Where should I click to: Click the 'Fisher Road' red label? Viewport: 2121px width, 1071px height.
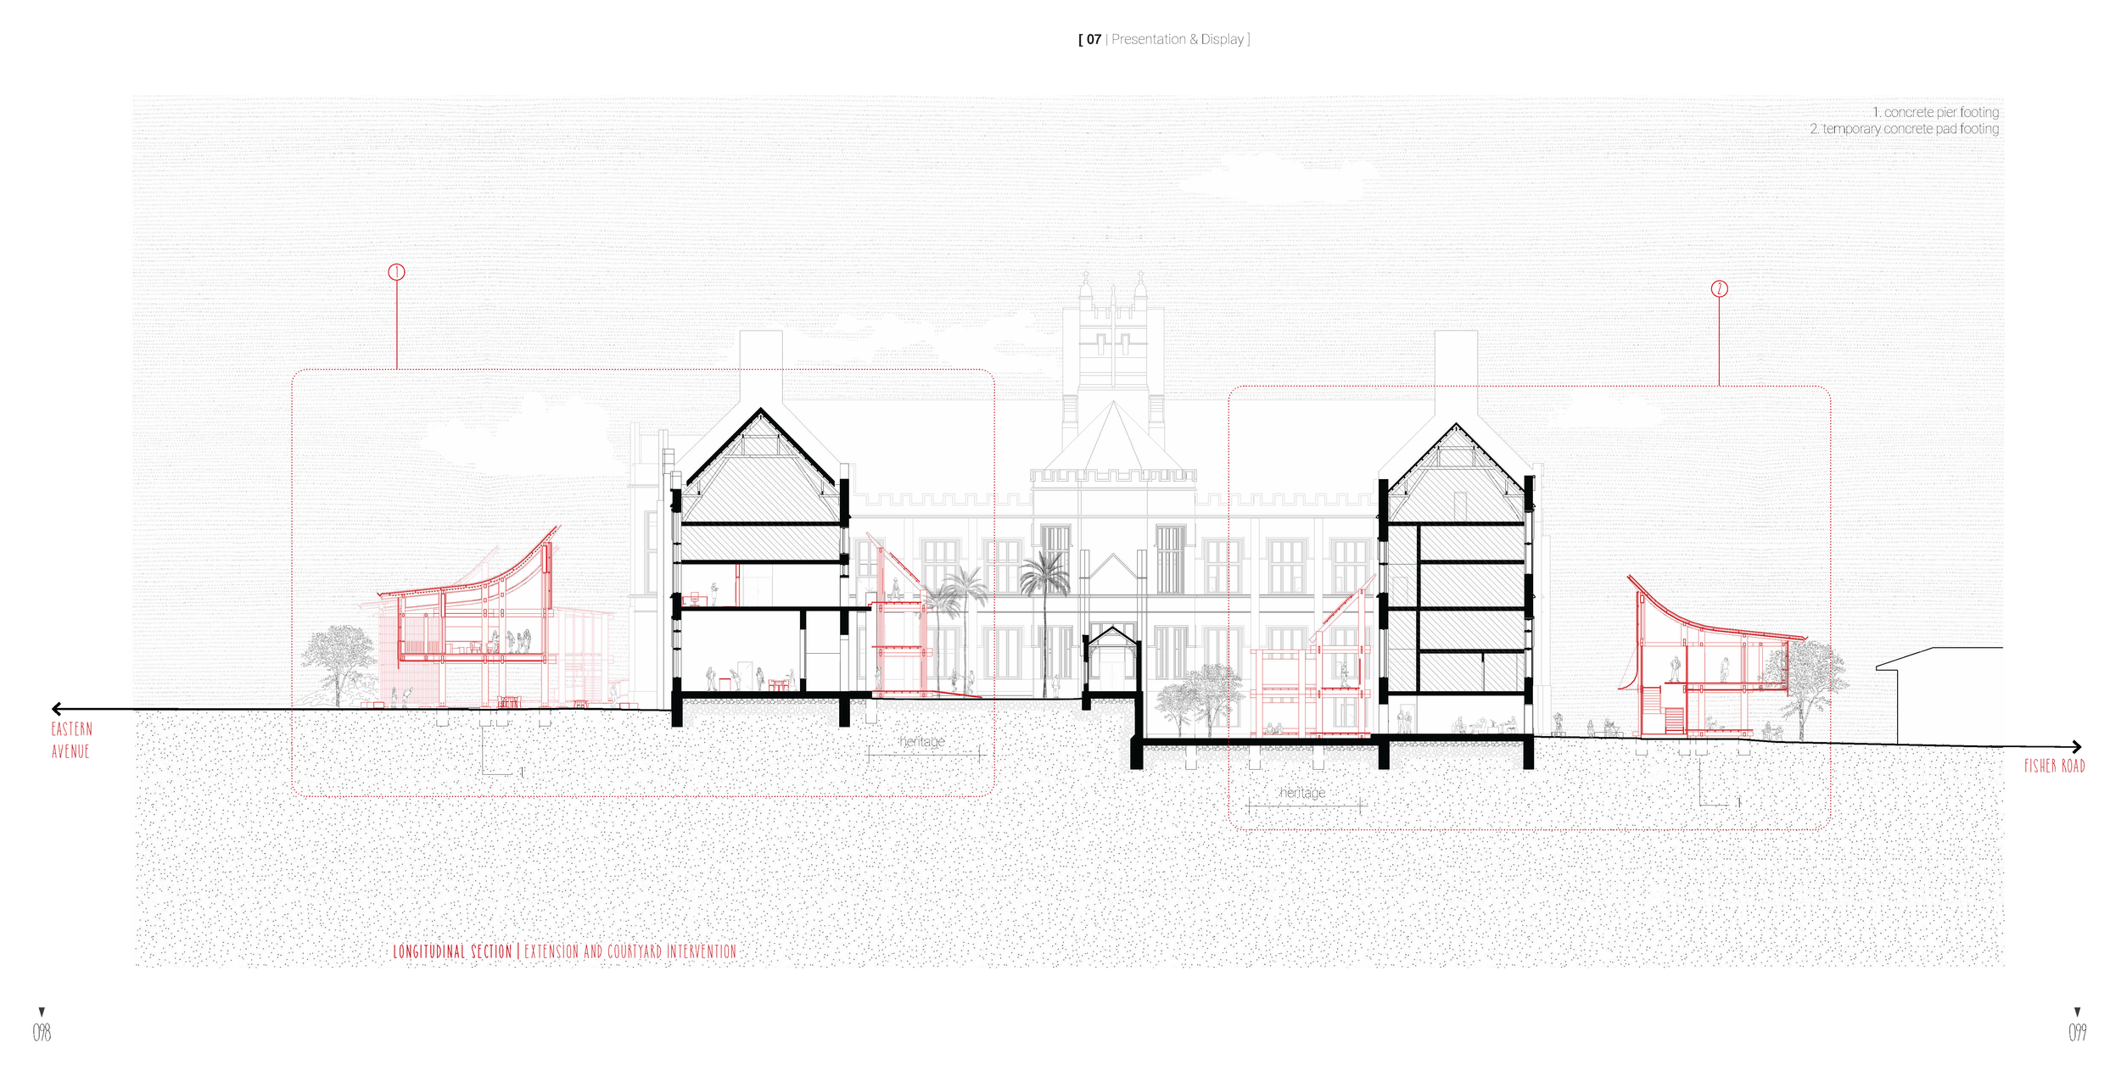(2054, 767)
